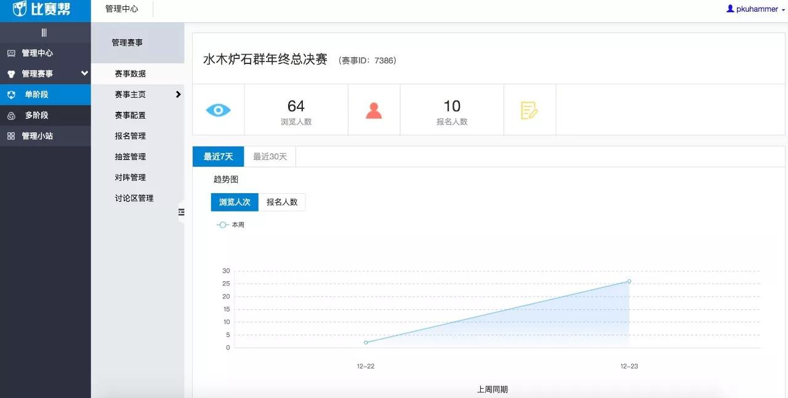Viewport: 788px width, 398px height.
Task: Expand the 管理赛事 chevron in sidebar
Action: tap(84, 74)
